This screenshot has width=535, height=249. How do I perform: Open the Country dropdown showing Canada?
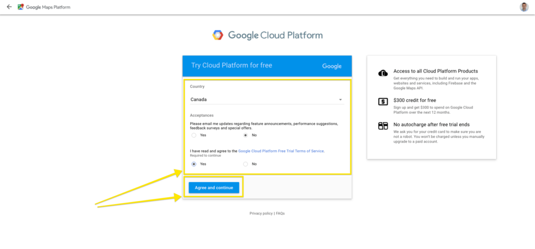point(267,100)
